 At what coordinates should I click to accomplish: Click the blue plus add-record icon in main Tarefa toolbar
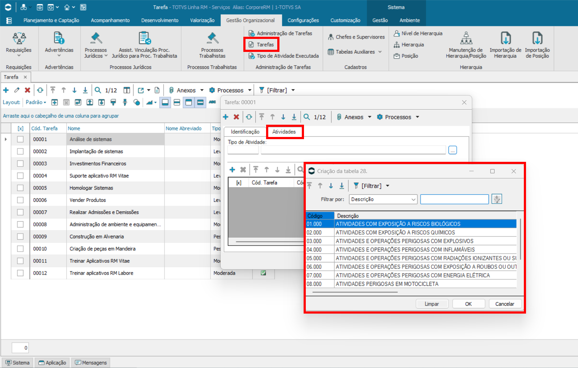click(x=6, y=90)
